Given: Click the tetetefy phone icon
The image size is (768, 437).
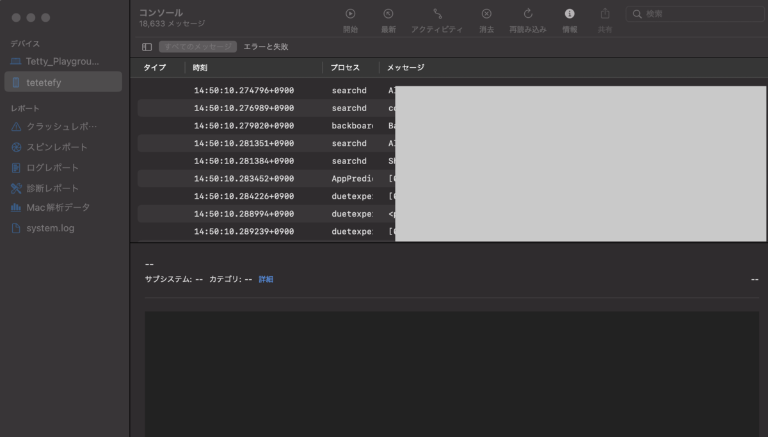Looking at the screenshot, I should [16, 82].
